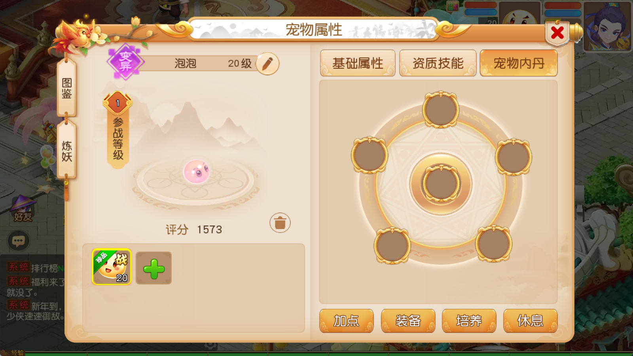Click the trash can release pet icon
The width and height of the screenshot is (633, 356).
[280, 223]
